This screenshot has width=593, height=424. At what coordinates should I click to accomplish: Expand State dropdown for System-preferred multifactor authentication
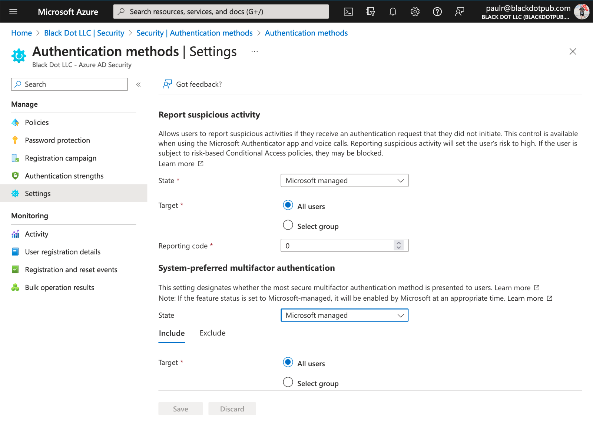point(344,316)
